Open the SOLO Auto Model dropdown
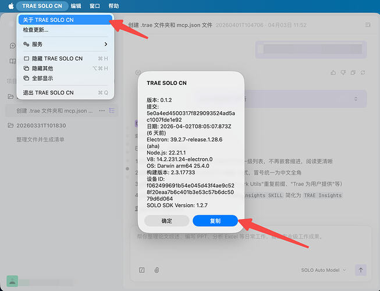 (x=324, y=270)
